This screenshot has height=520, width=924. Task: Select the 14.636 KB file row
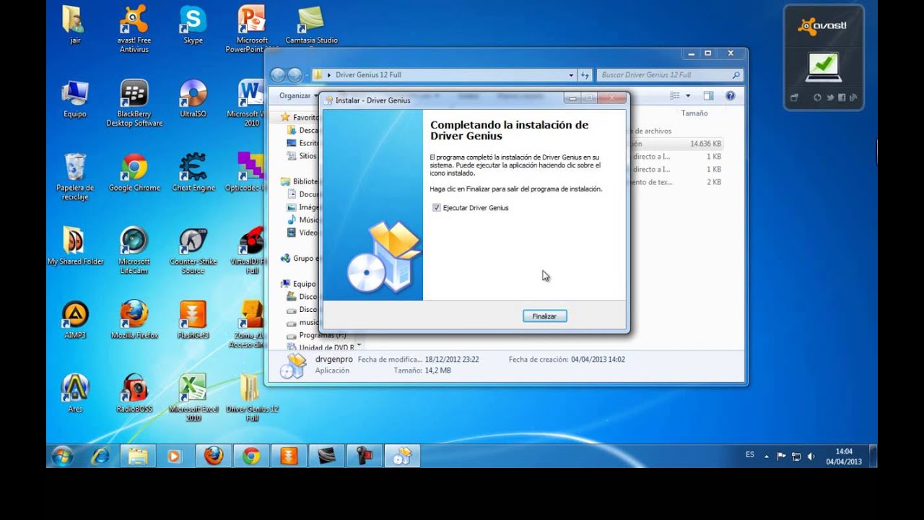click(676, 144)
